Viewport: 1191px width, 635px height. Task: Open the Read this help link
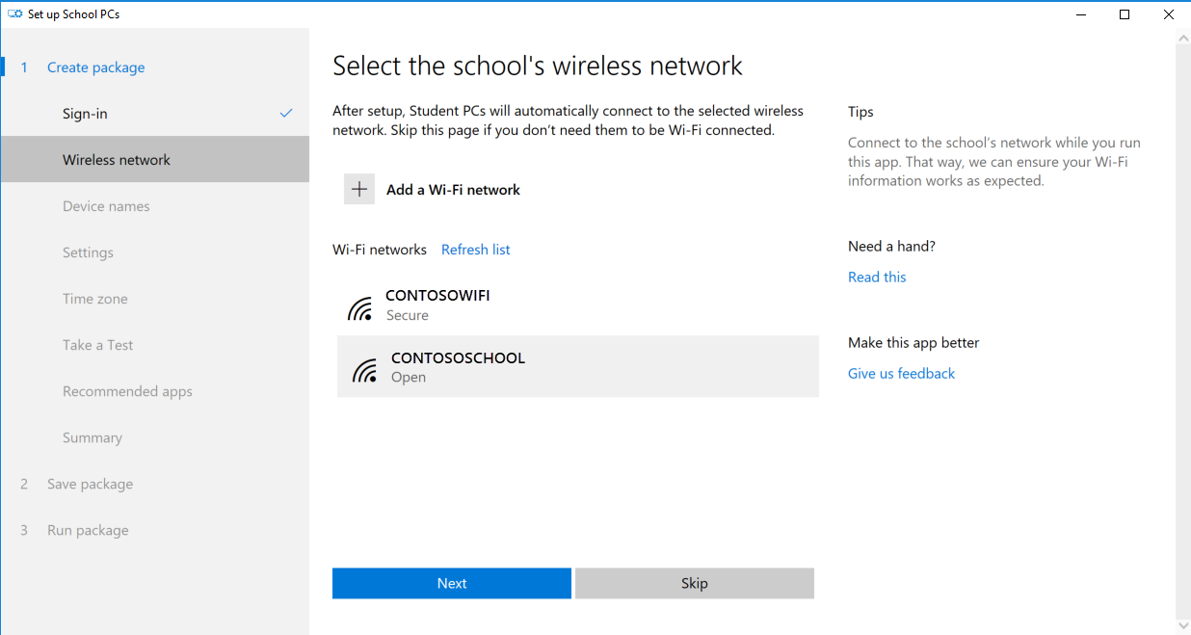(877, 278)
